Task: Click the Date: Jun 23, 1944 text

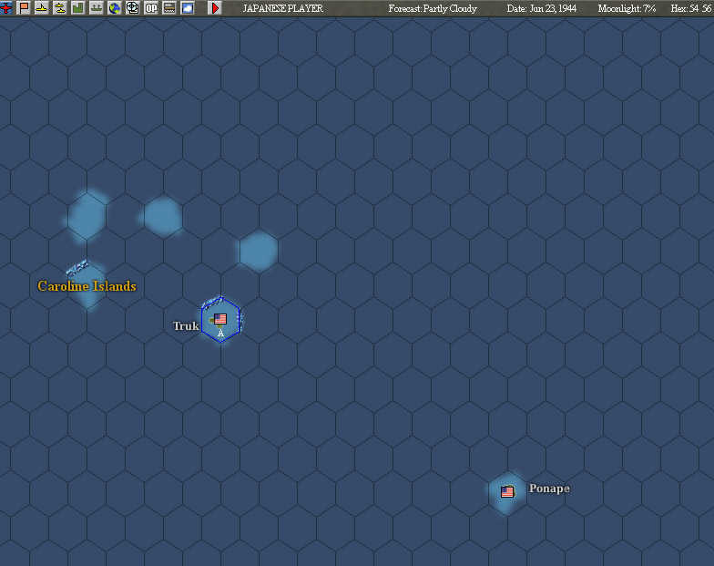Action: pos(541,8)
